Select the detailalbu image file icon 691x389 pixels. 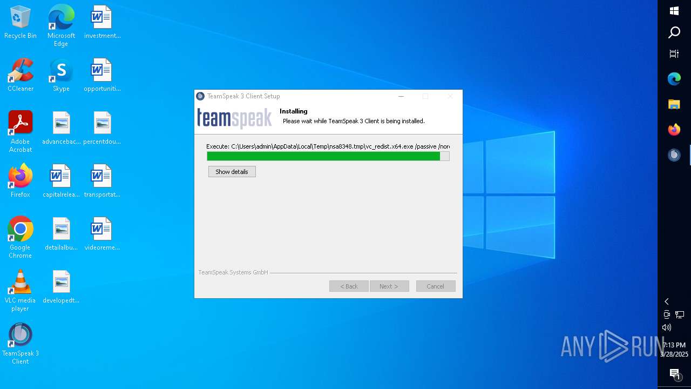(61, 234)
